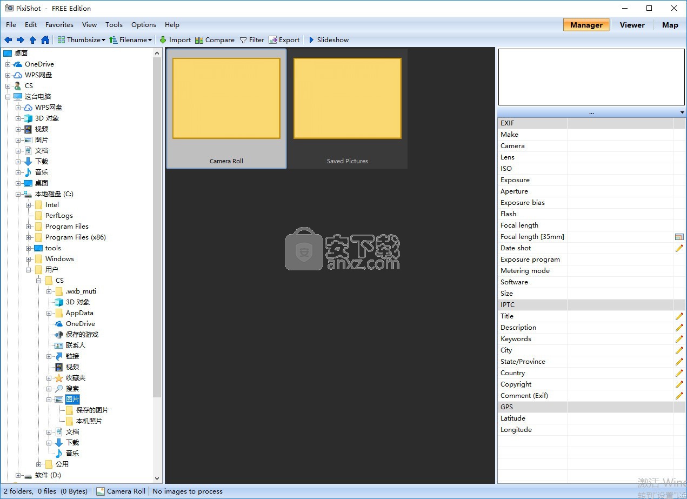Expand the OneDrive node at the tree top
Screen dimensions: 687x499
point(8,64)
